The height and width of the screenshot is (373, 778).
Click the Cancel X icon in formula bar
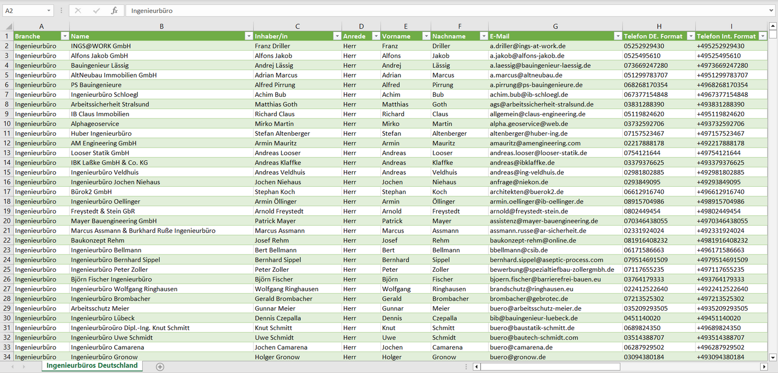[78, 11]
